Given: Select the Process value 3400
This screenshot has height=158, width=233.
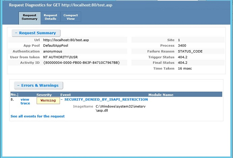Looking at the screenshot, I should pos(182,45).
